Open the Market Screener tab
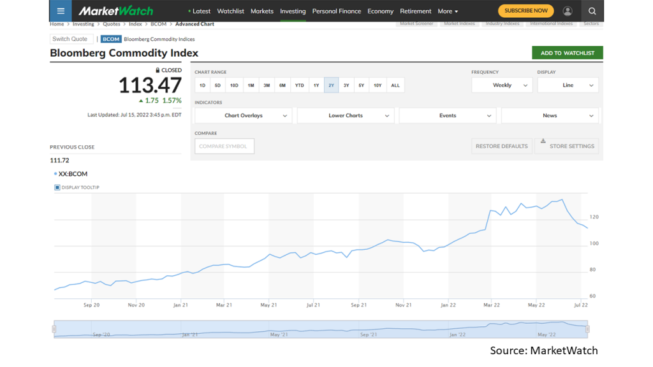Image resolution: width=653 pixels, height=367 pixels. pos(416,24)
